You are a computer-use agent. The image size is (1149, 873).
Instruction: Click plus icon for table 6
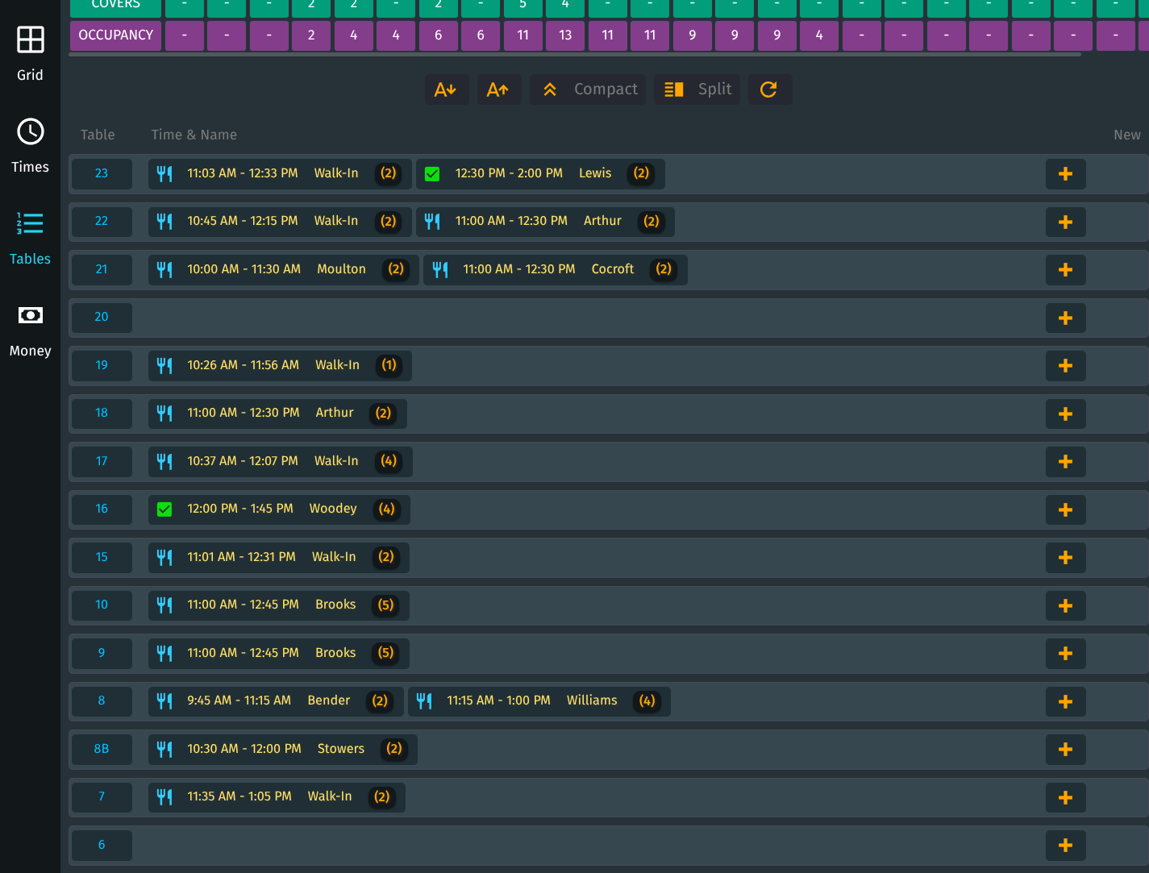1065,846
